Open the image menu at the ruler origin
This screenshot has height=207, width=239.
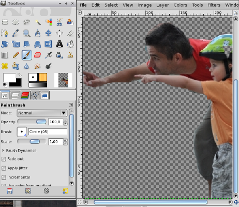click(x=80, y=12)
